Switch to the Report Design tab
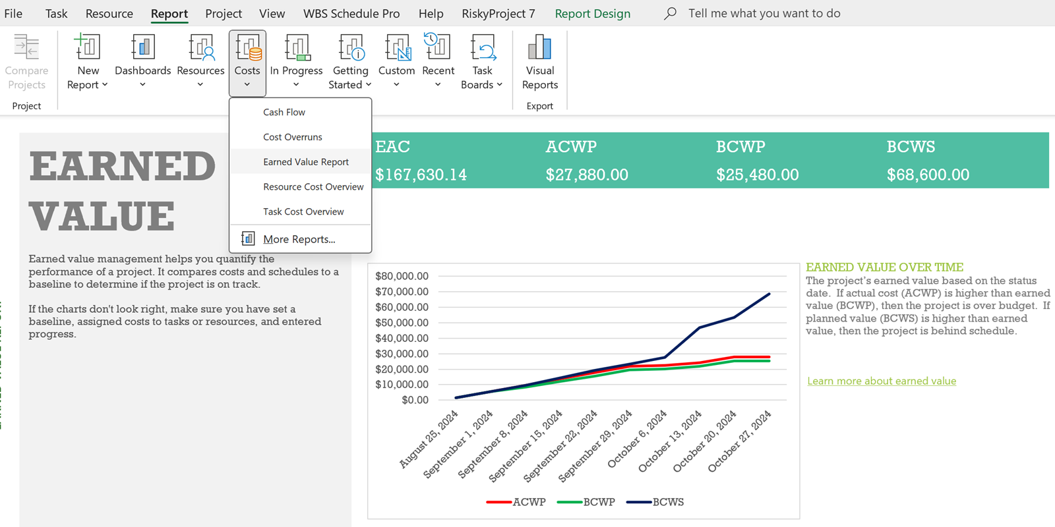 [x=592, y=13]
